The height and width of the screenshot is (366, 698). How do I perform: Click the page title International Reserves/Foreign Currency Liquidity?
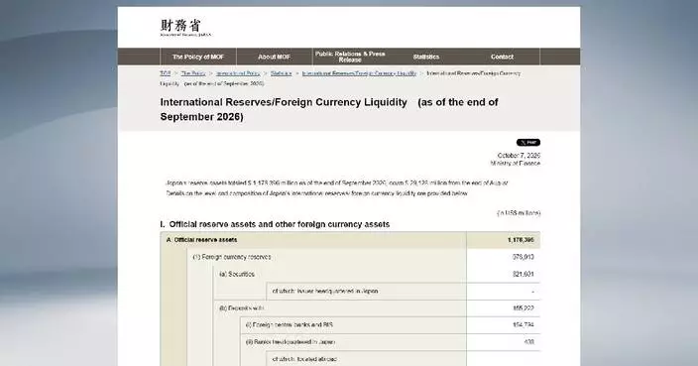pos(329,109)
